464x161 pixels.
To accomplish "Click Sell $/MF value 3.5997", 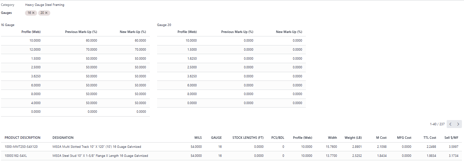I will [x=453, y=147].
